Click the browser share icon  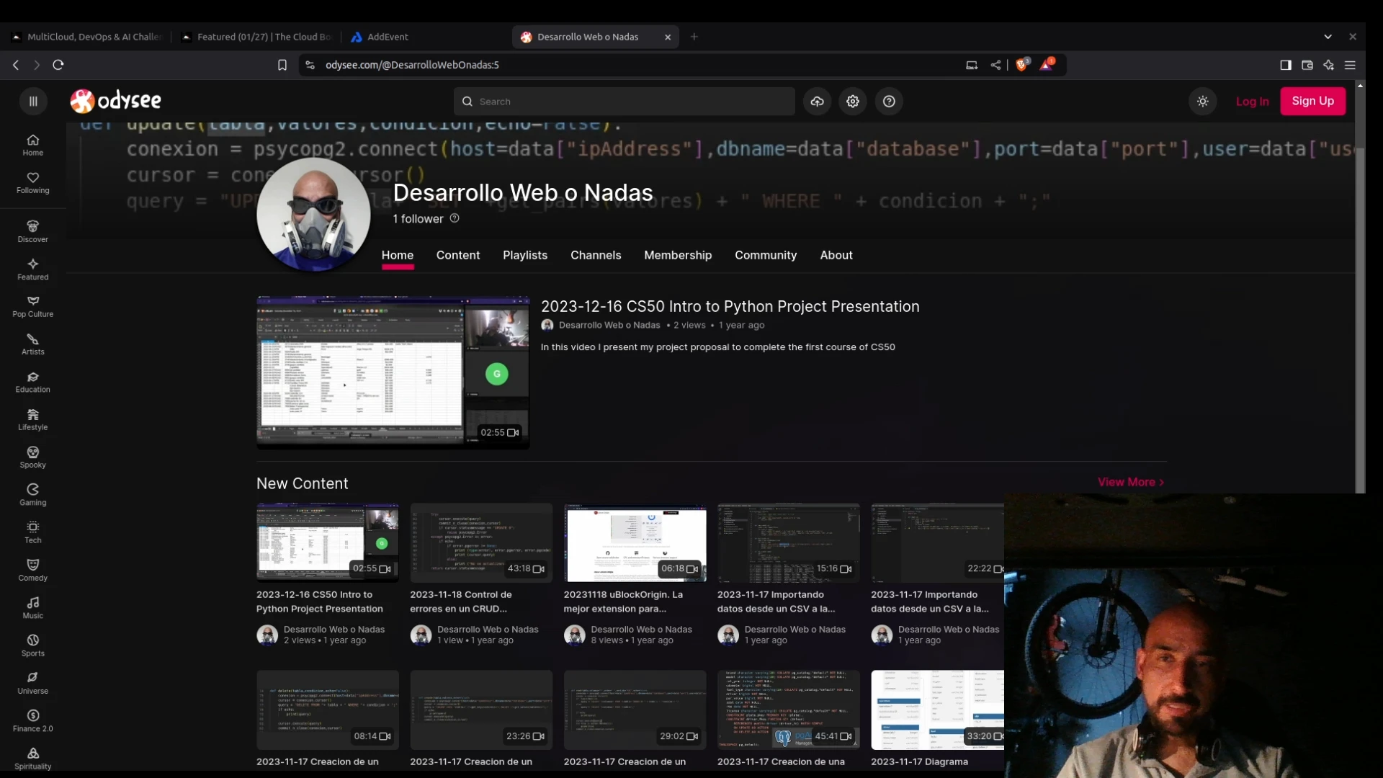[995, 65]
